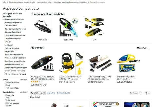Open the 12V vacuum category image
Image resolution: width=152 pixels, height=107 pixels.
(94, 27)
